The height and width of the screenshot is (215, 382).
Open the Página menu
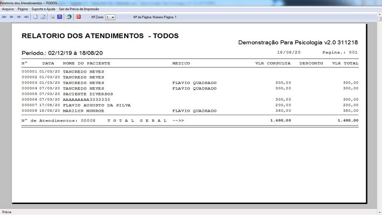(x=22, y=9)
